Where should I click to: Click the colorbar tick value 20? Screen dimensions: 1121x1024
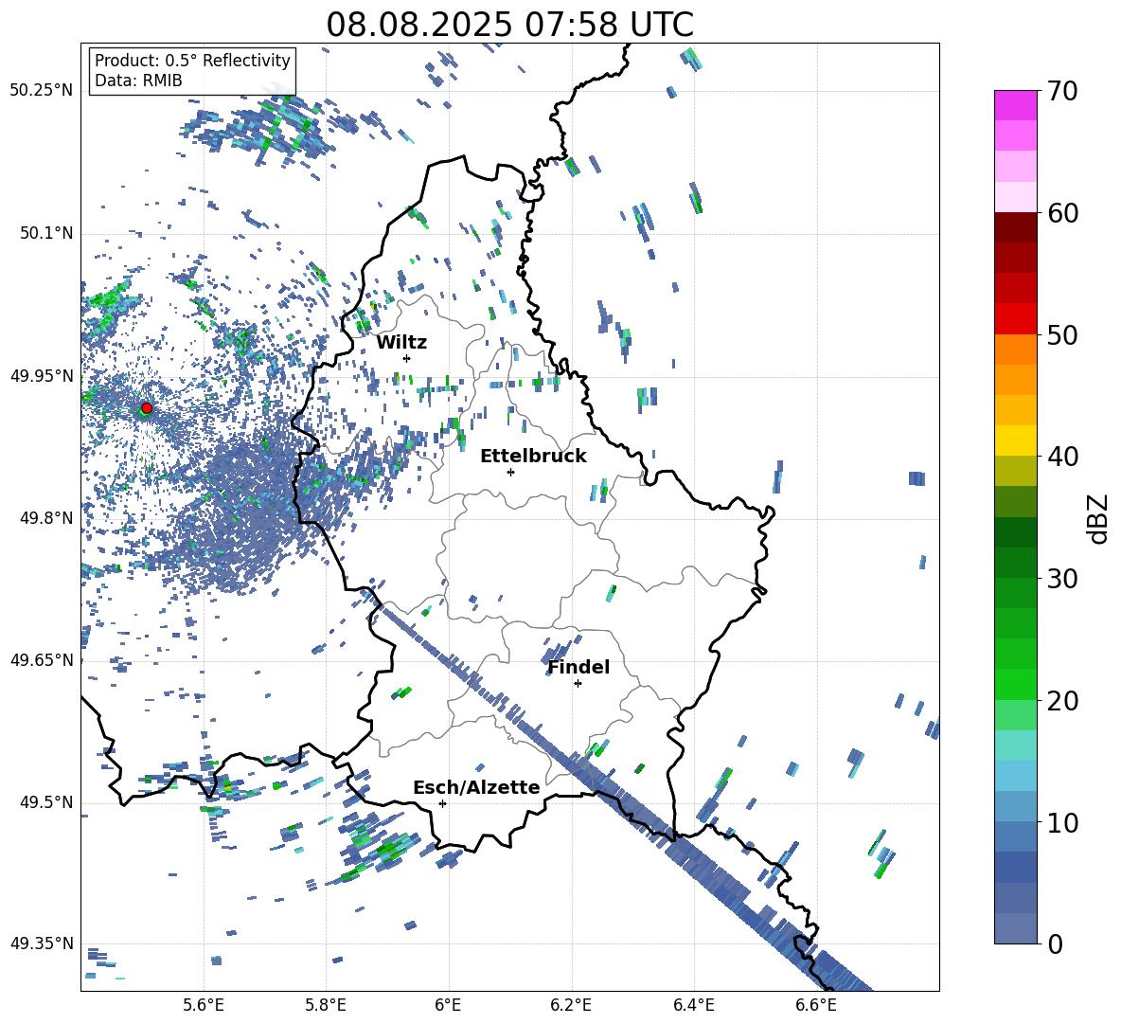[x=1062, y=700]
